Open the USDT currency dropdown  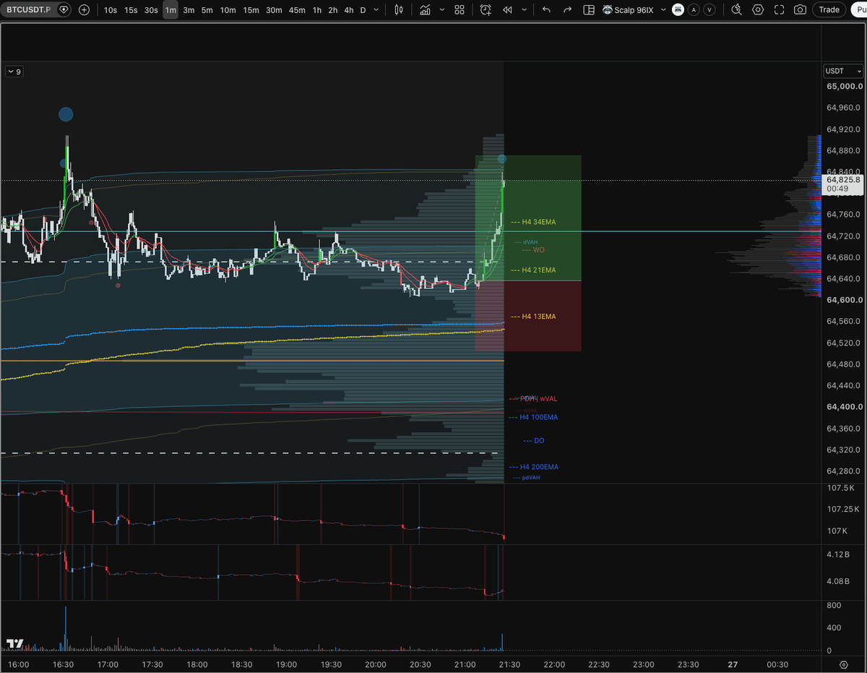click(843, 71)
